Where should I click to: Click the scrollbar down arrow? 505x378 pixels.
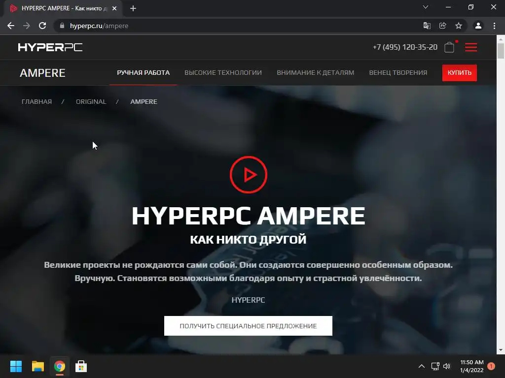[x=501, y=350]
